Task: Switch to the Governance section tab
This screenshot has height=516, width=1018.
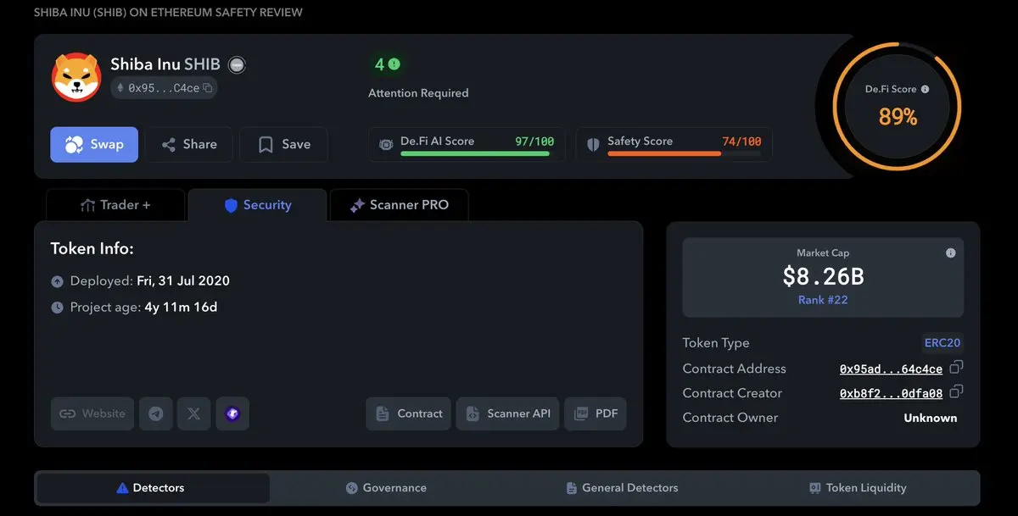Action: tap(386, 488)
